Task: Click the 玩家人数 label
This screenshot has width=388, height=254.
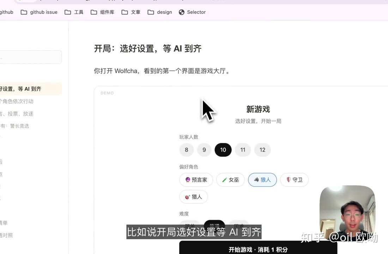Action: [x=189, y=137]
